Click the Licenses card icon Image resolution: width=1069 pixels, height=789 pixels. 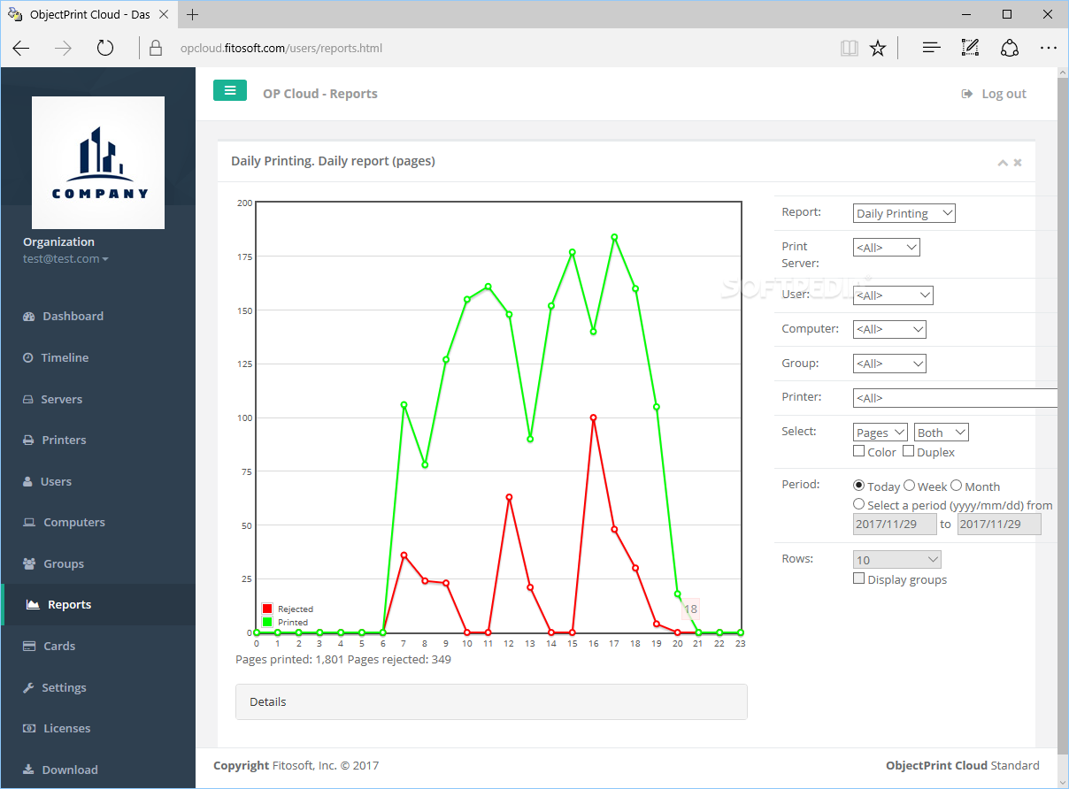pyautogui.click(x=28, y=728)
